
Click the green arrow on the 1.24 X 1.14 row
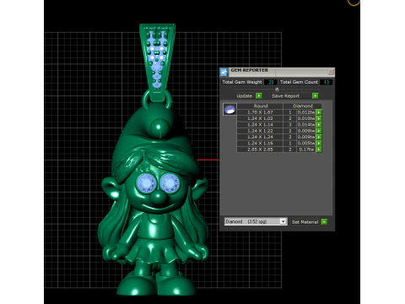point(319,125)
